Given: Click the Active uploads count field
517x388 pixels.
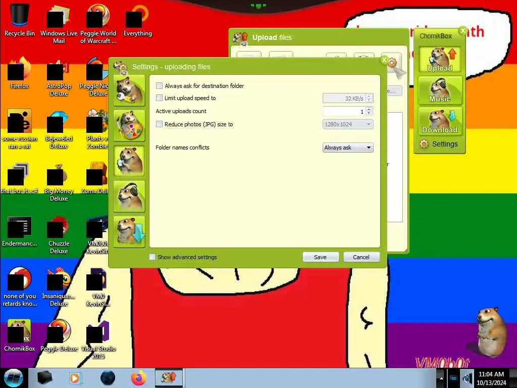Looking at the screenshot, I should pos(344,112).
